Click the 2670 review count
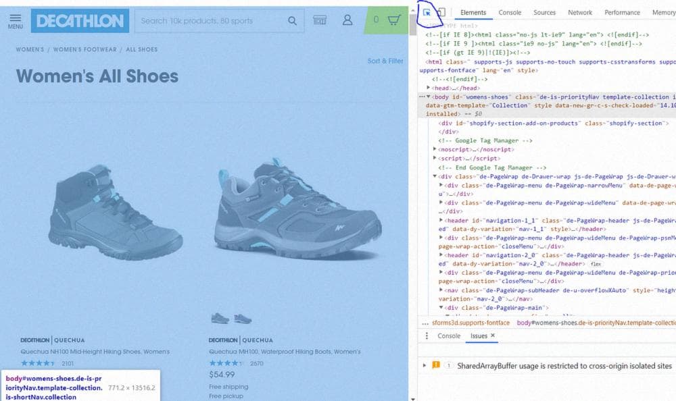676x401 pixels. coord(256,363)
